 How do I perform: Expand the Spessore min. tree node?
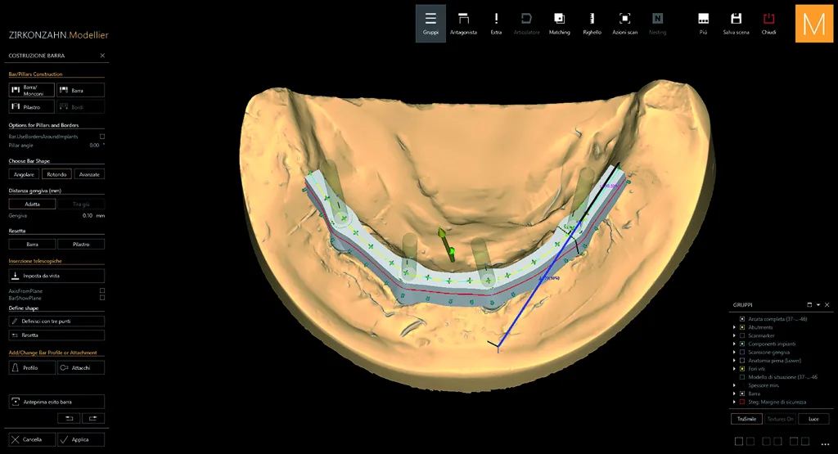734,385
